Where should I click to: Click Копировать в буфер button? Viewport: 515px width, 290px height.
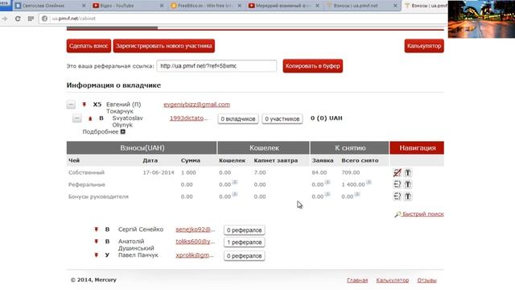pyautogui.click(x=313, y=66)
